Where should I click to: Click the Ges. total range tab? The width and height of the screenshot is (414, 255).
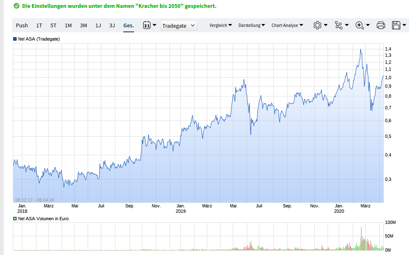point(128,25)
